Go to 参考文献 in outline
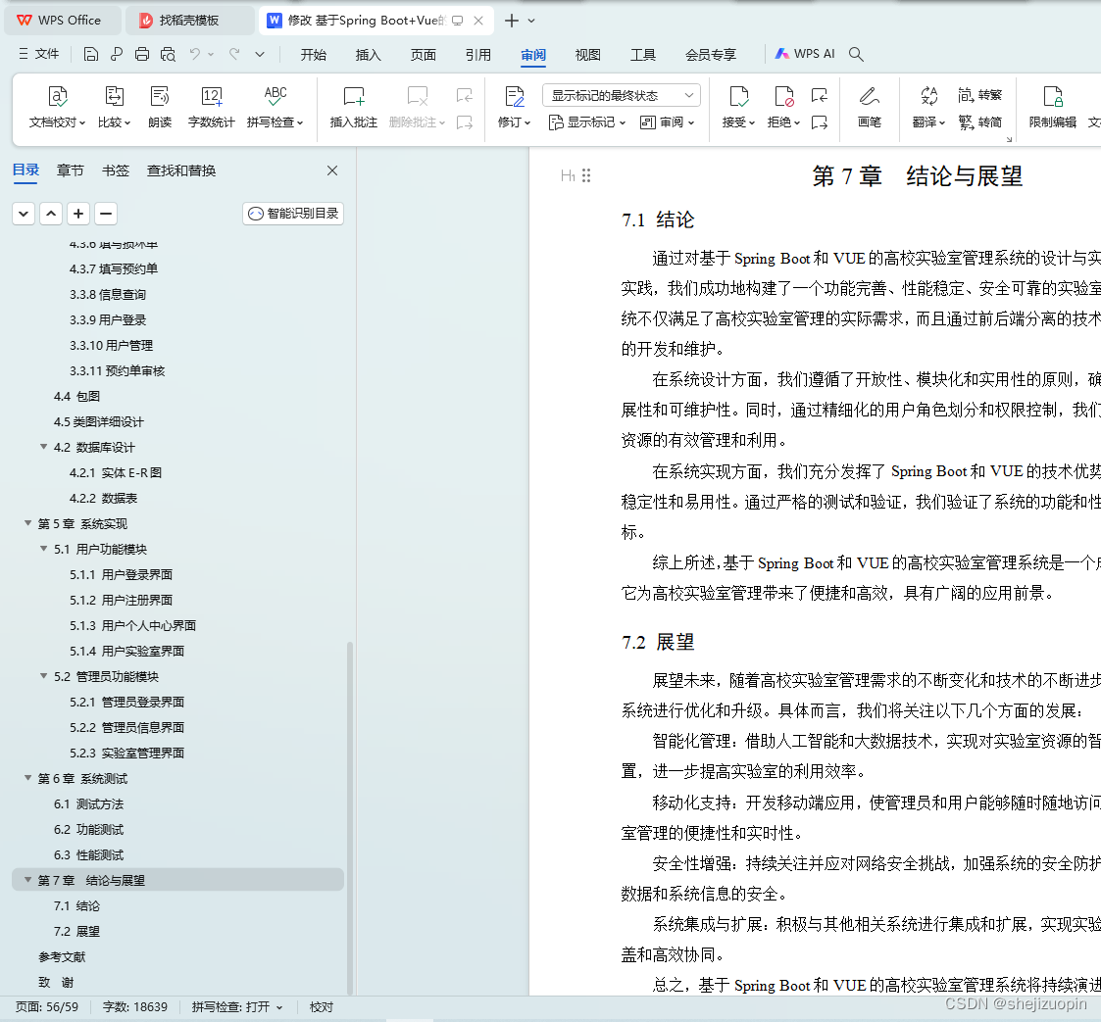The width and height of the screenshot is (1101, 1022). pyautogui.click(x=62, y=956)
